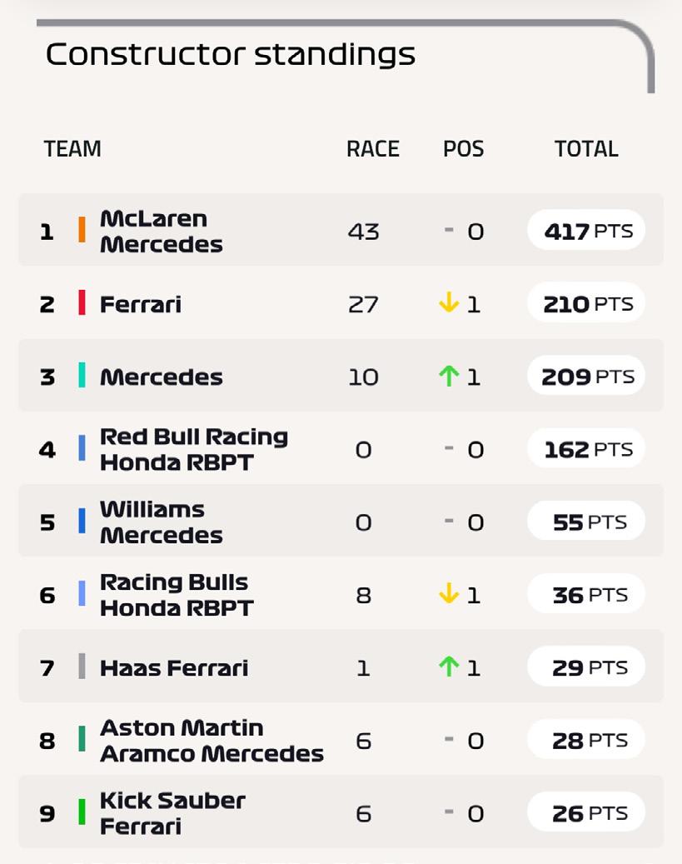Open the Red Bull Racing Honda RBPT team
The height and width of the screenshot is (864, 682).
click(193, 450)
